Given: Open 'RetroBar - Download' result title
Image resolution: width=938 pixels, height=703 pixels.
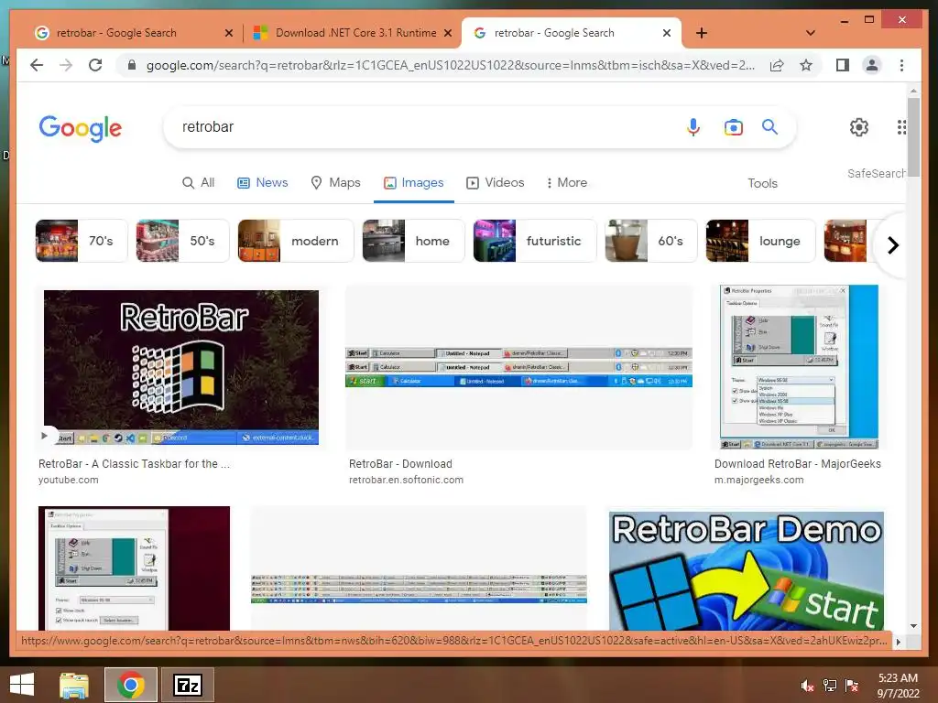Looking at the screenshot, I should point(400,464).
